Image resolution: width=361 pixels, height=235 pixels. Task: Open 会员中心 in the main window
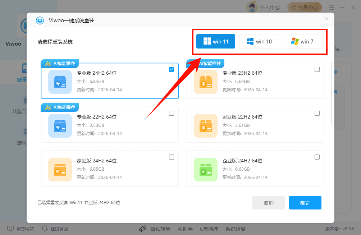pyautogui.click(x=304, y=8)
